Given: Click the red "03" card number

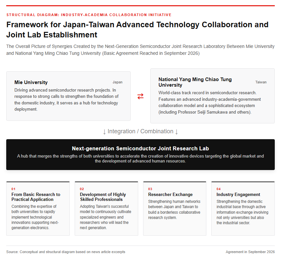Looking at the screenshot, I should 150,189.
